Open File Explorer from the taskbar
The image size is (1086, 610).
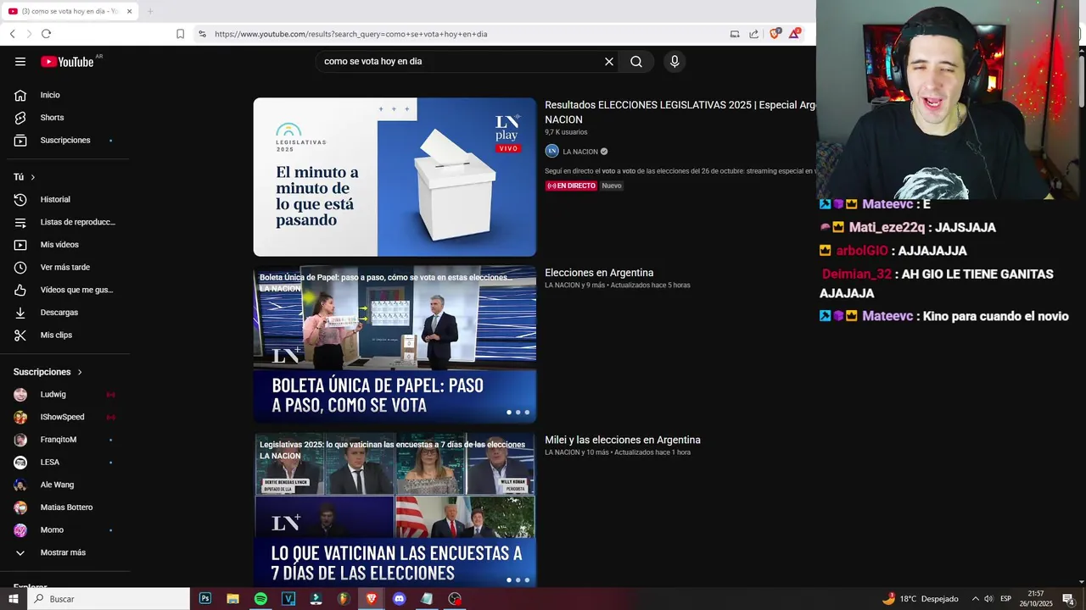(x=232, y=599)
